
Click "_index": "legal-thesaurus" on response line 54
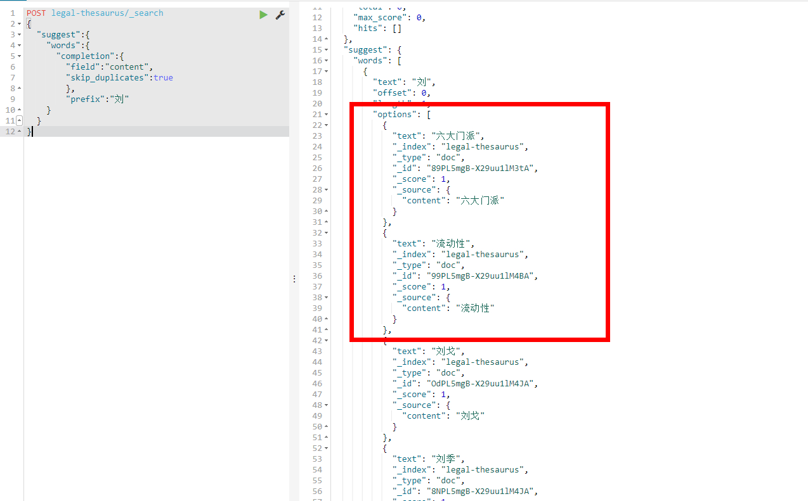coord(461,469)
